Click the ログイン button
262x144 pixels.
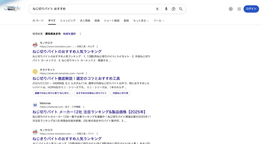click(x=251, y=9)
